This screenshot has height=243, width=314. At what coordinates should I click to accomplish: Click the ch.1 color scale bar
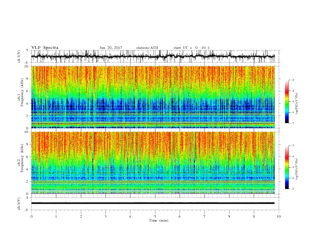(x=287, y=101)
